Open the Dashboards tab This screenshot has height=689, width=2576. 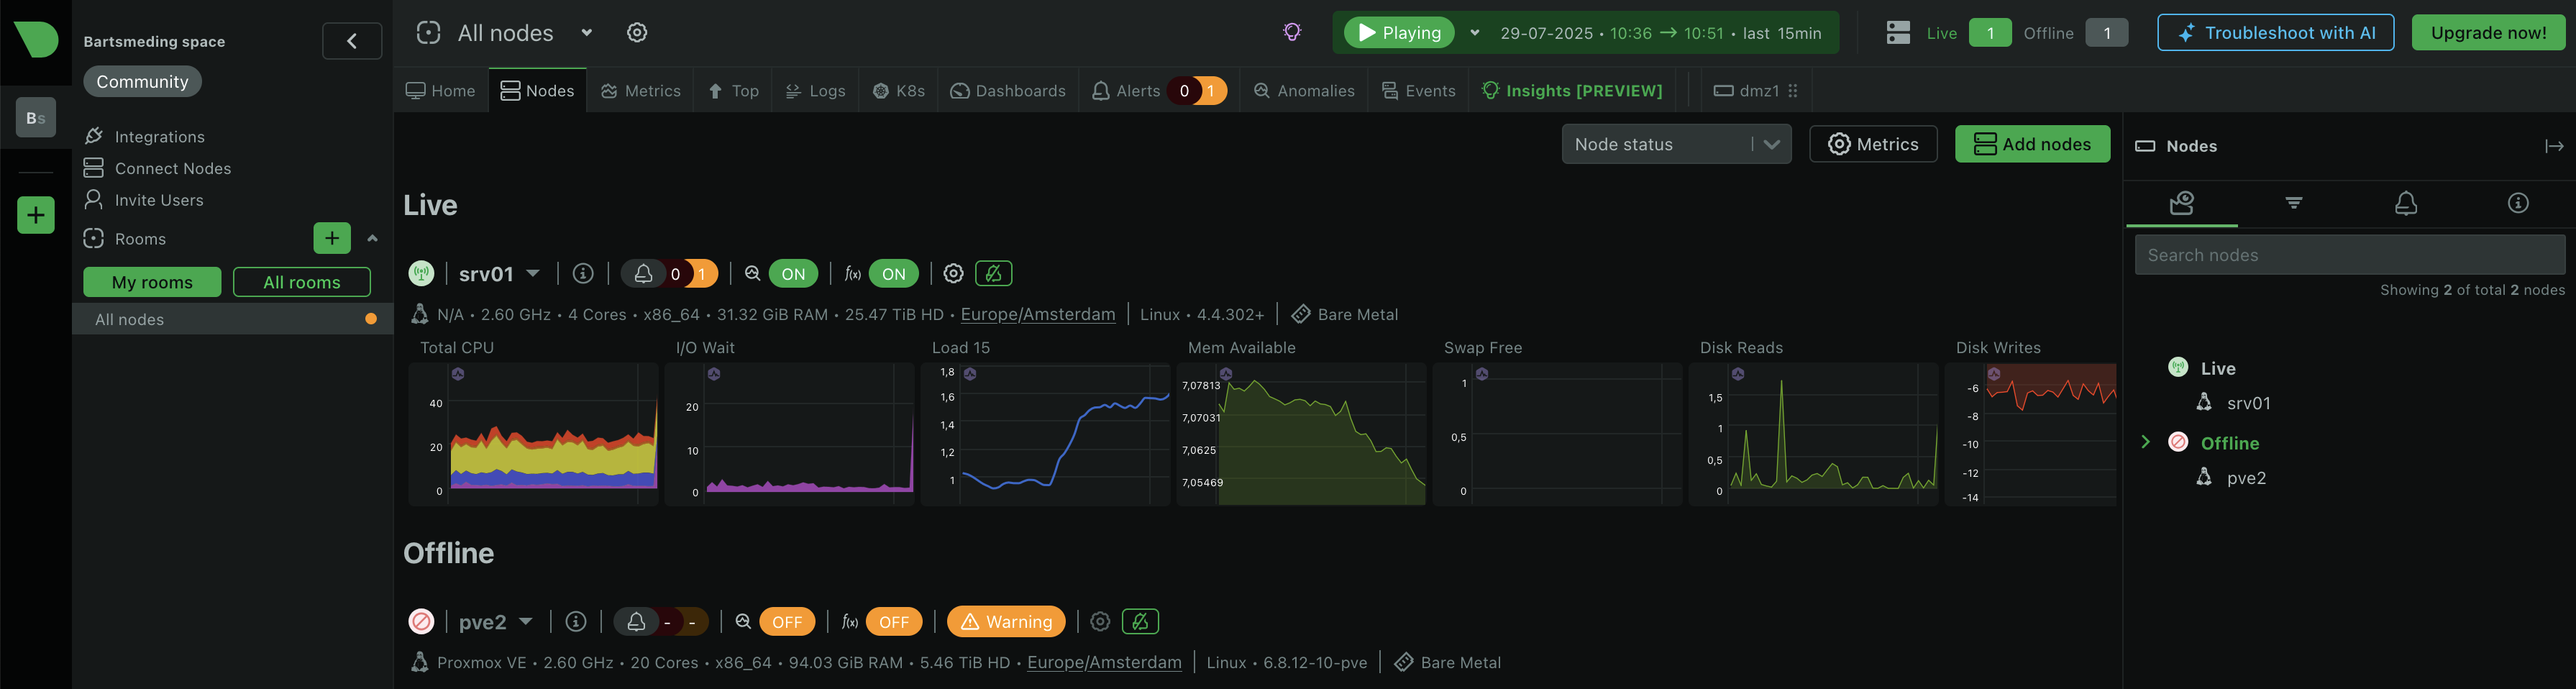click(1008, 90)
